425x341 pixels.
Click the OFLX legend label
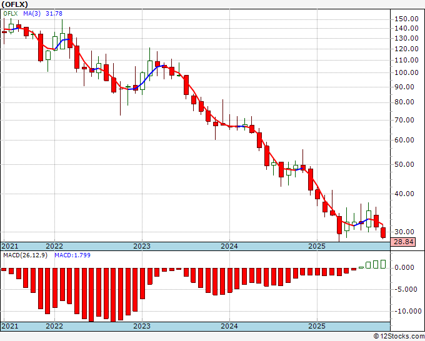[10, 13]
